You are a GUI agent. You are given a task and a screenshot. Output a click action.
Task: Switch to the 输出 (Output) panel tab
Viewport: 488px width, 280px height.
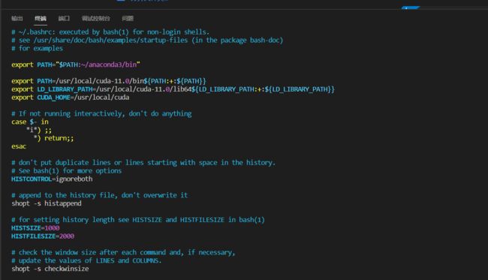pos(17,19)
